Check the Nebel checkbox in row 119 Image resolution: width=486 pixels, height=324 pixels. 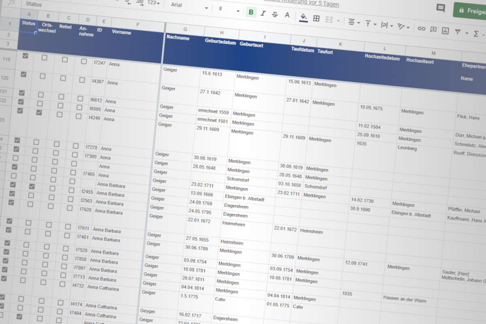65,60
